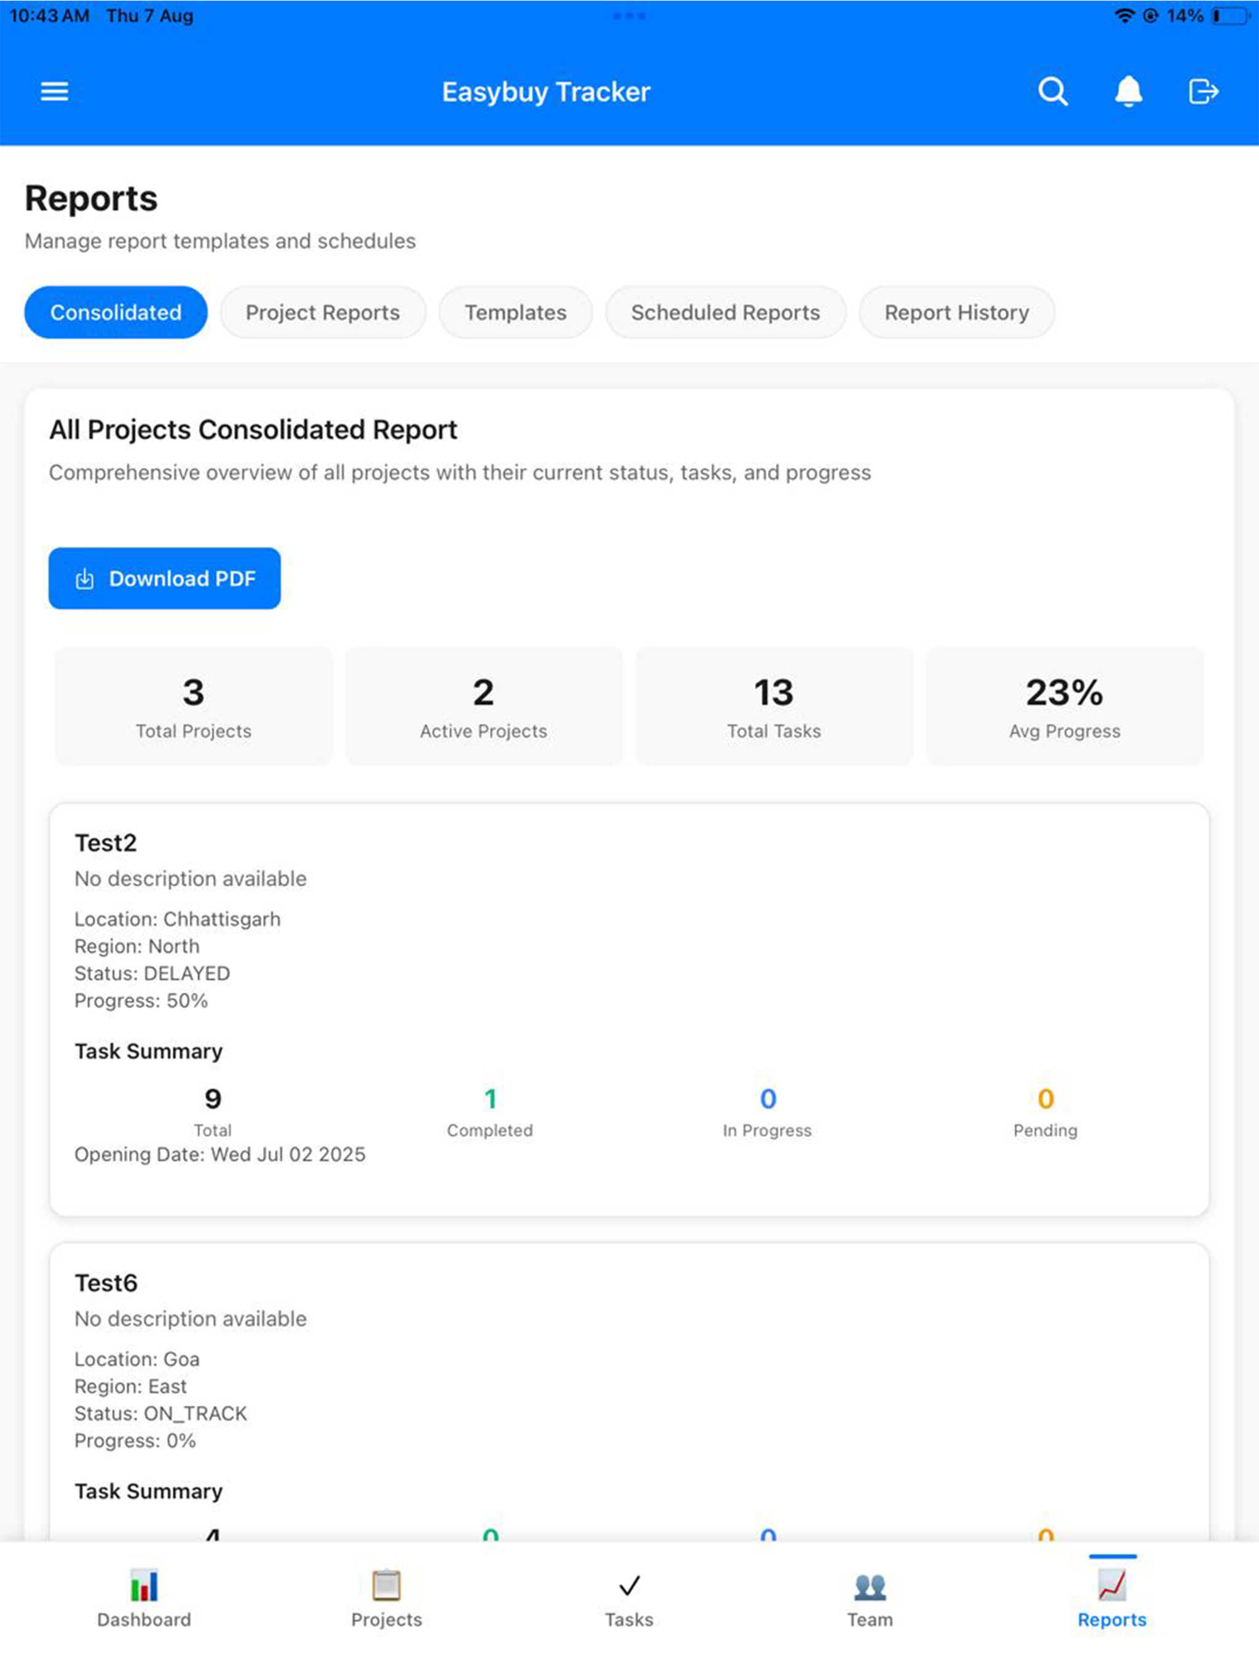Click the search magnifier icon

coord(1052,92)
